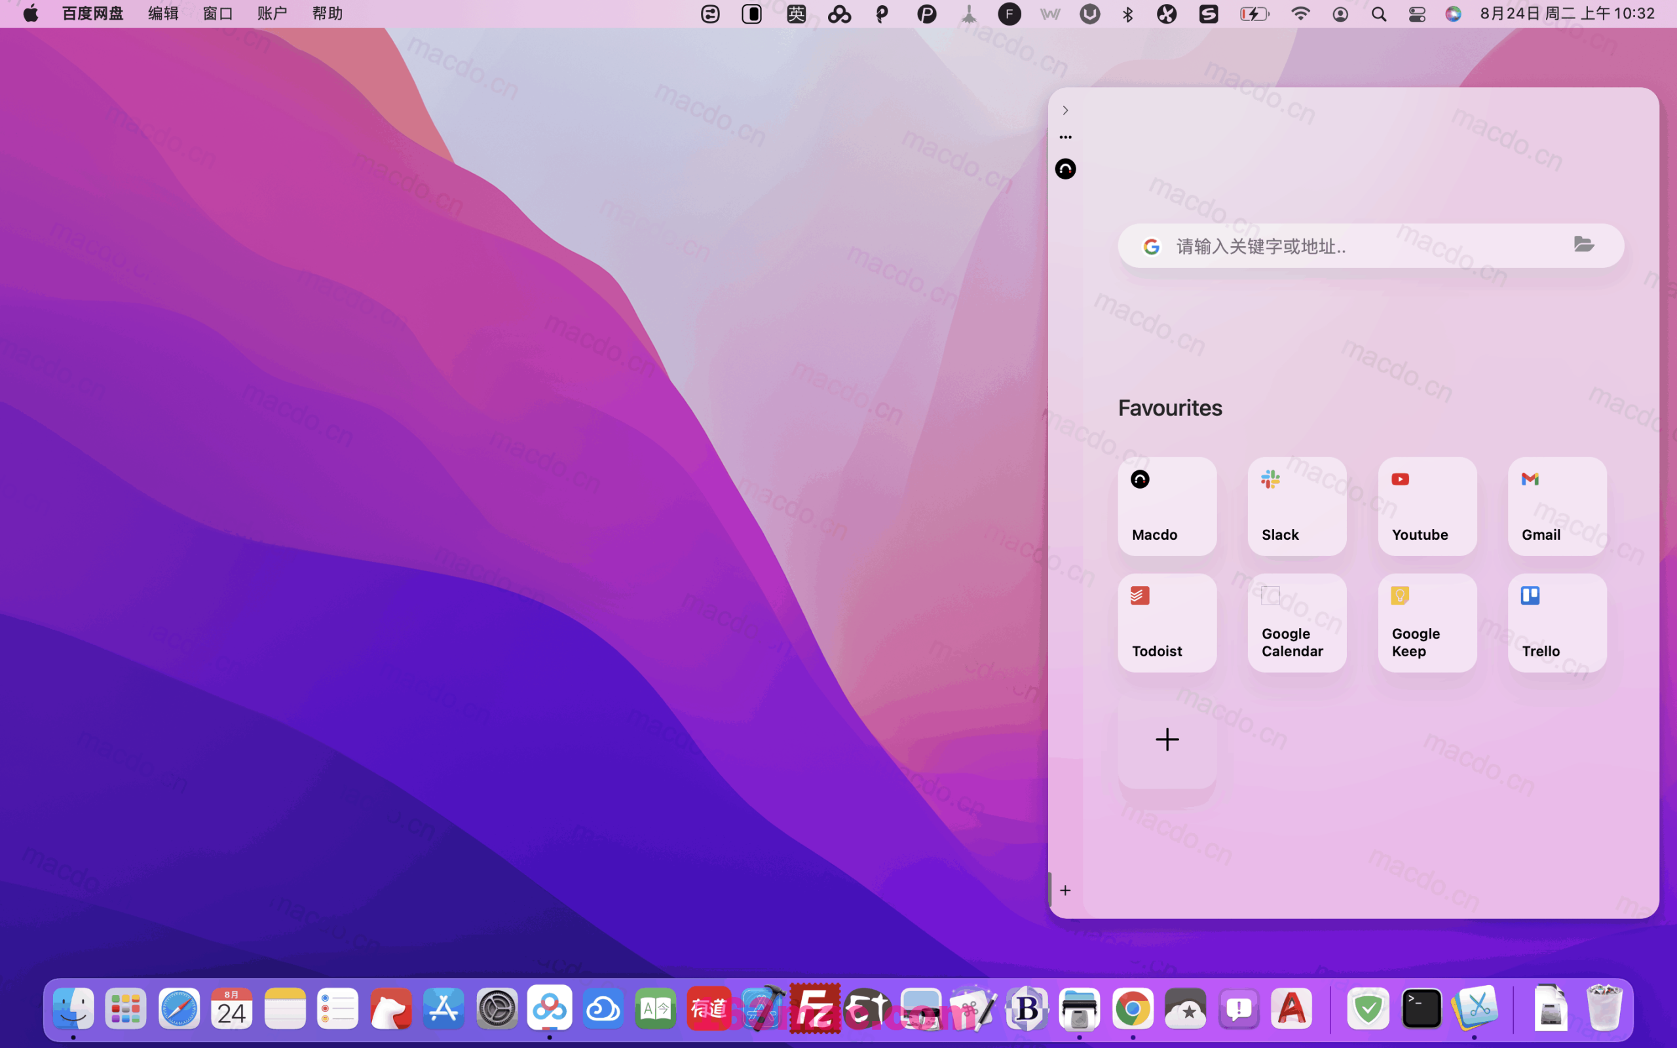Open the Trello favourite tile

point(1557,622)
